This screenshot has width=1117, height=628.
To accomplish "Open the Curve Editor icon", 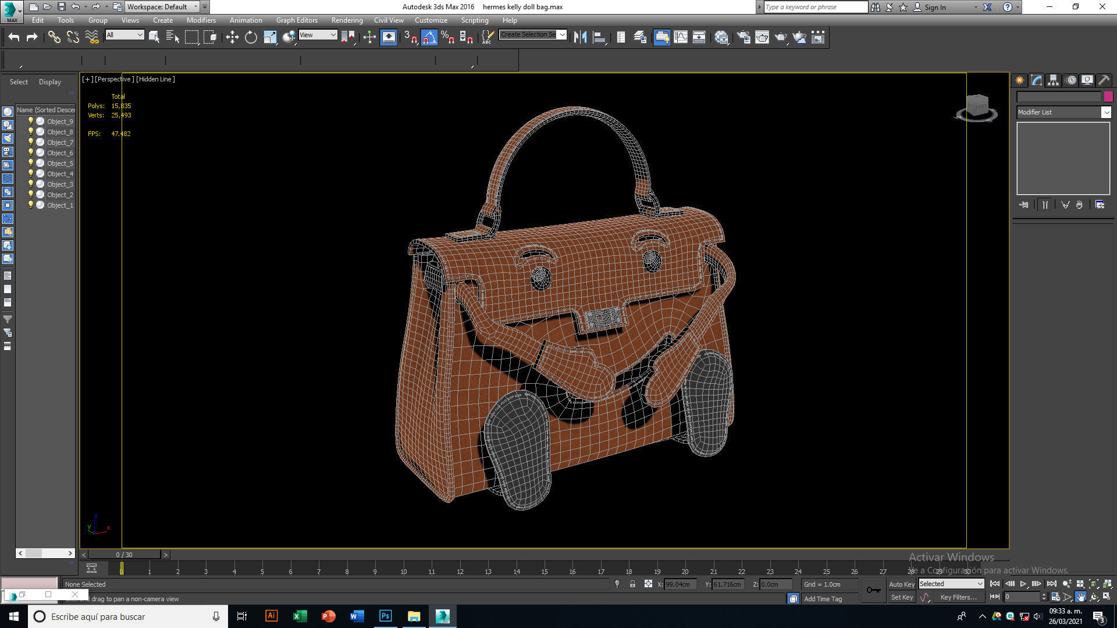I will tap(681, 37).
